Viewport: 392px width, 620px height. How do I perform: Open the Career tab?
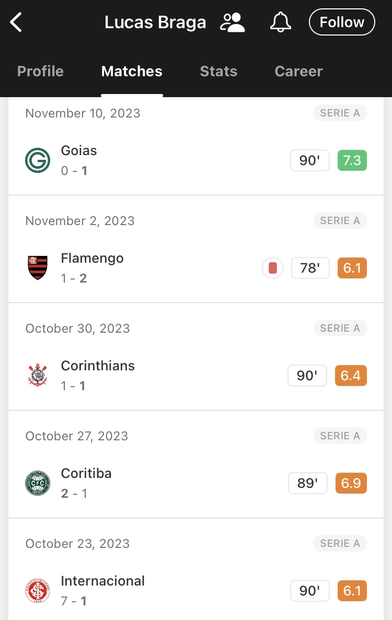pyautogui.click(x=298, y=71)
